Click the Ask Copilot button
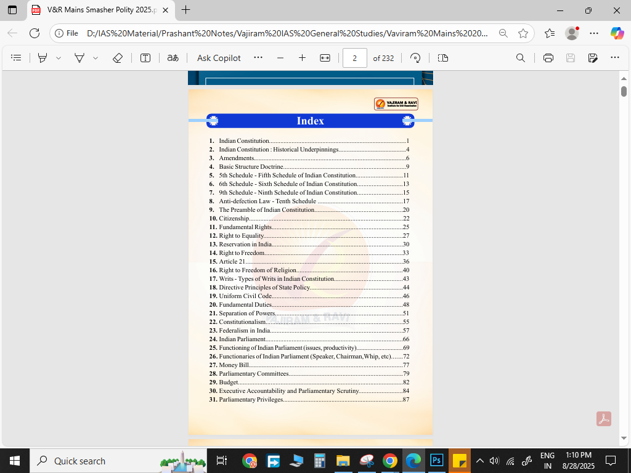This screenshot has width=631, height=473. [219, 58]
